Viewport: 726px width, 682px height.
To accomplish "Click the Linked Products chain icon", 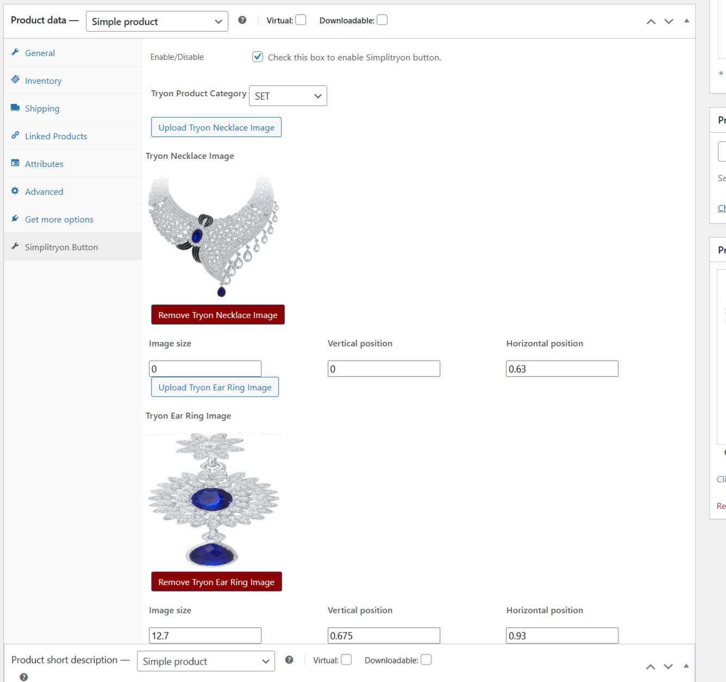I will click(15, 135).
